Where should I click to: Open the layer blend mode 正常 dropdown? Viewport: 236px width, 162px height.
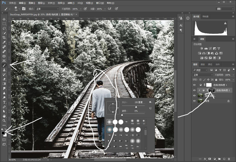[x=203, y=75]
